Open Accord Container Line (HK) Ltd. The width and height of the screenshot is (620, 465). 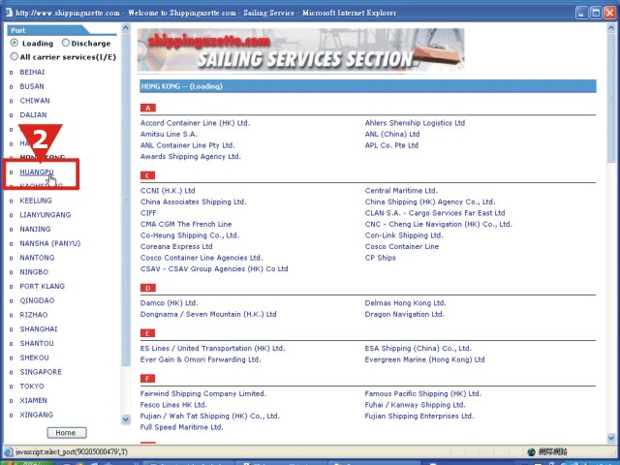tap(196, 123)
